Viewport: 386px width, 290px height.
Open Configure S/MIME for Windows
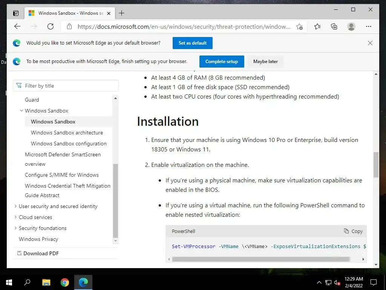(x=61, y=175)
